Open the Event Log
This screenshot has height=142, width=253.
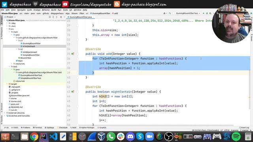click(244, 127)
